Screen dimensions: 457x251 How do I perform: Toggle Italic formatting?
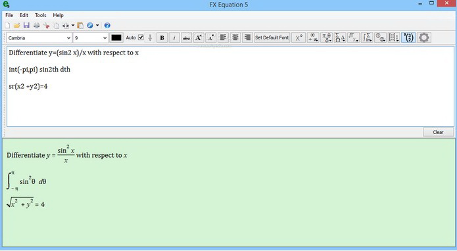point(174,38)
